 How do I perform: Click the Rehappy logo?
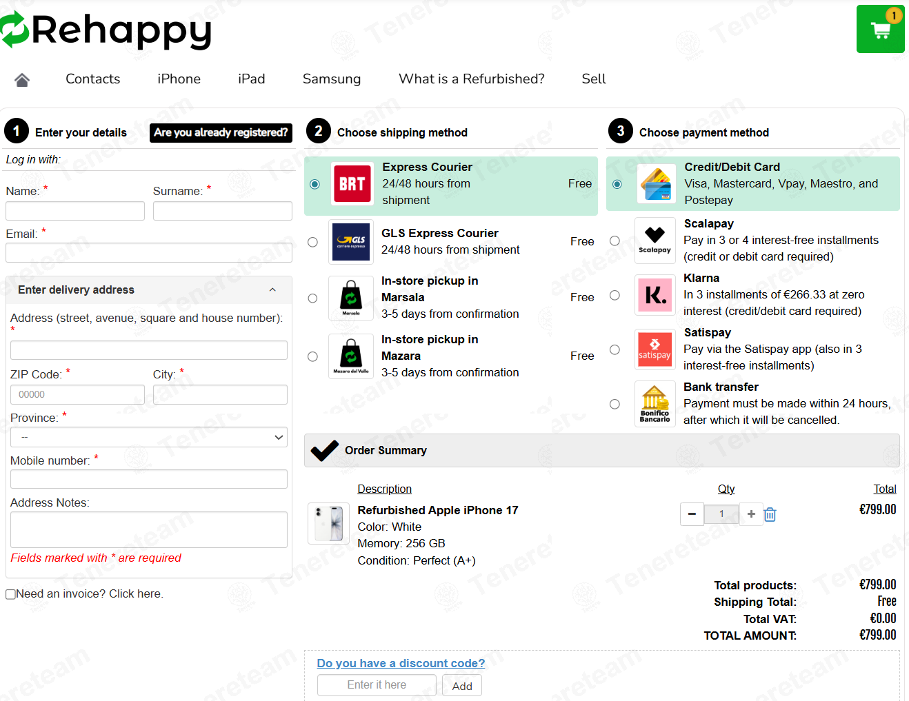pyautogui.click(x=106, y=31)
